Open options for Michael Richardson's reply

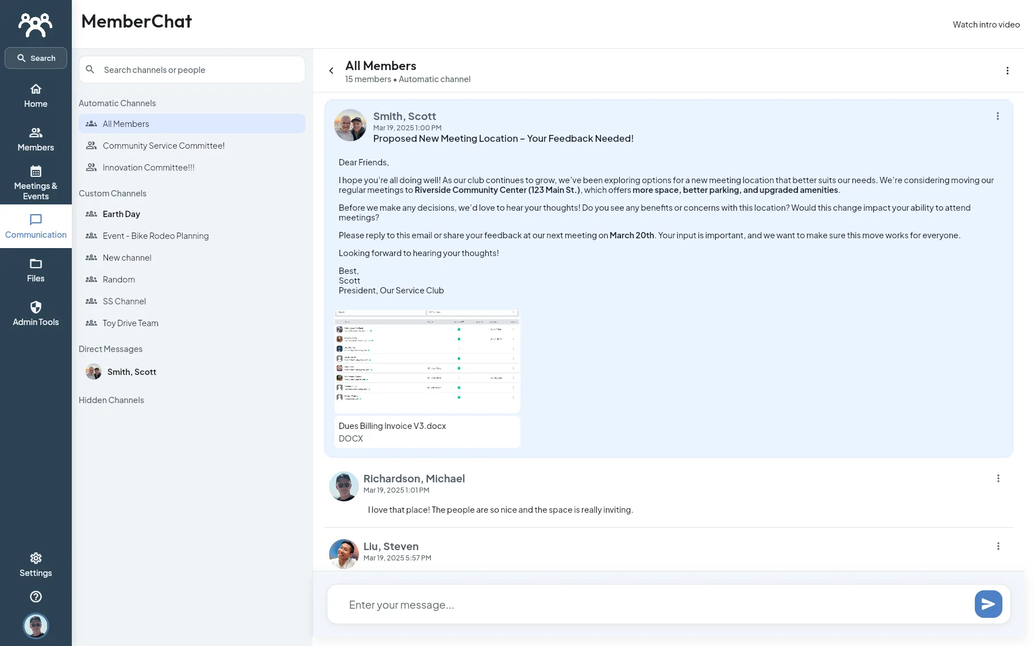pyautogui.click(x=998, y=478)
